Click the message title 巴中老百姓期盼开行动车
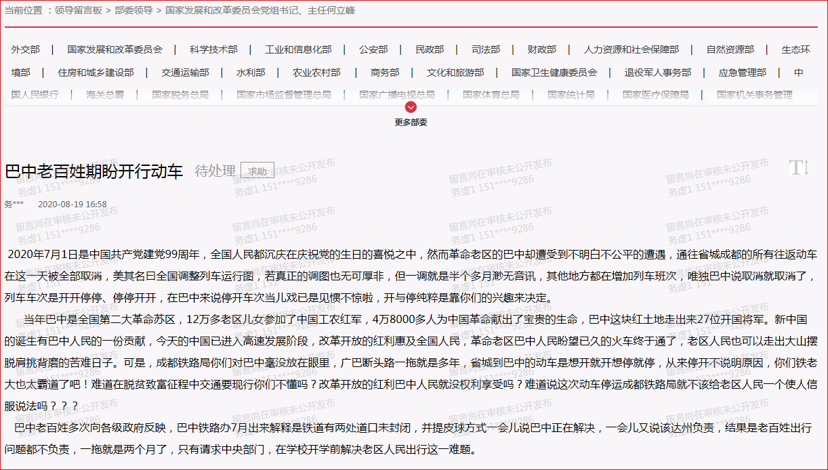The width and height of the screenshot is (828, 470). [94, 171]
